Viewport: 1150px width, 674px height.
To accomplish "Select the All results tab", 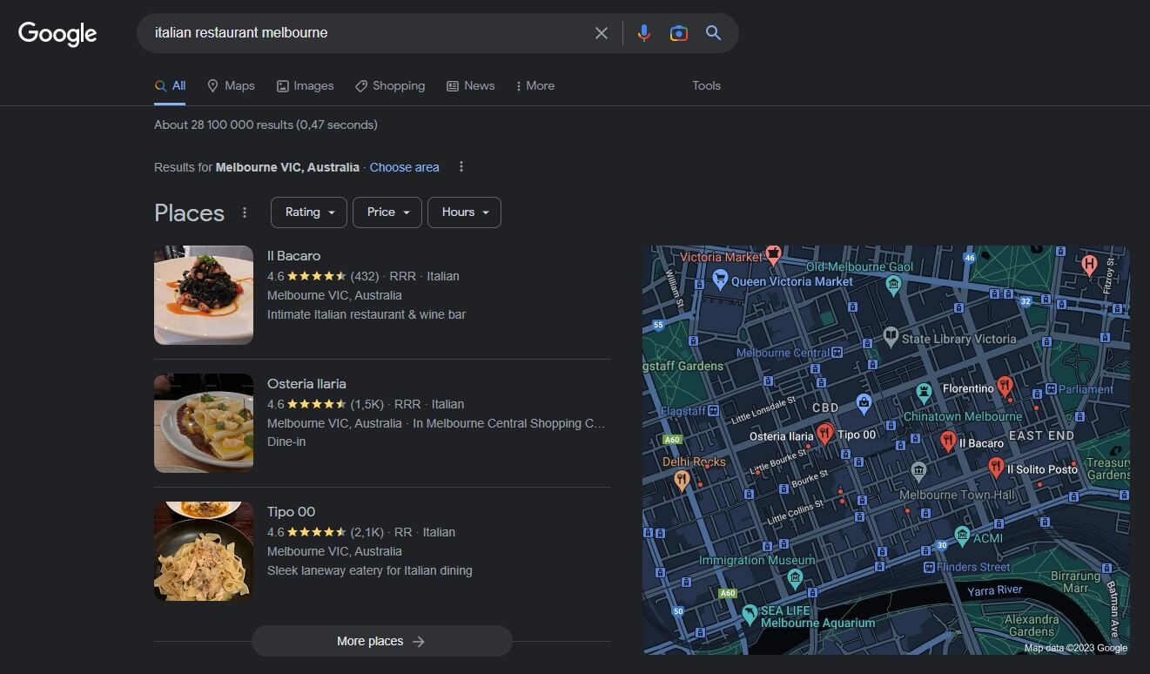I will pyautogui.click(x=170, y=85).
